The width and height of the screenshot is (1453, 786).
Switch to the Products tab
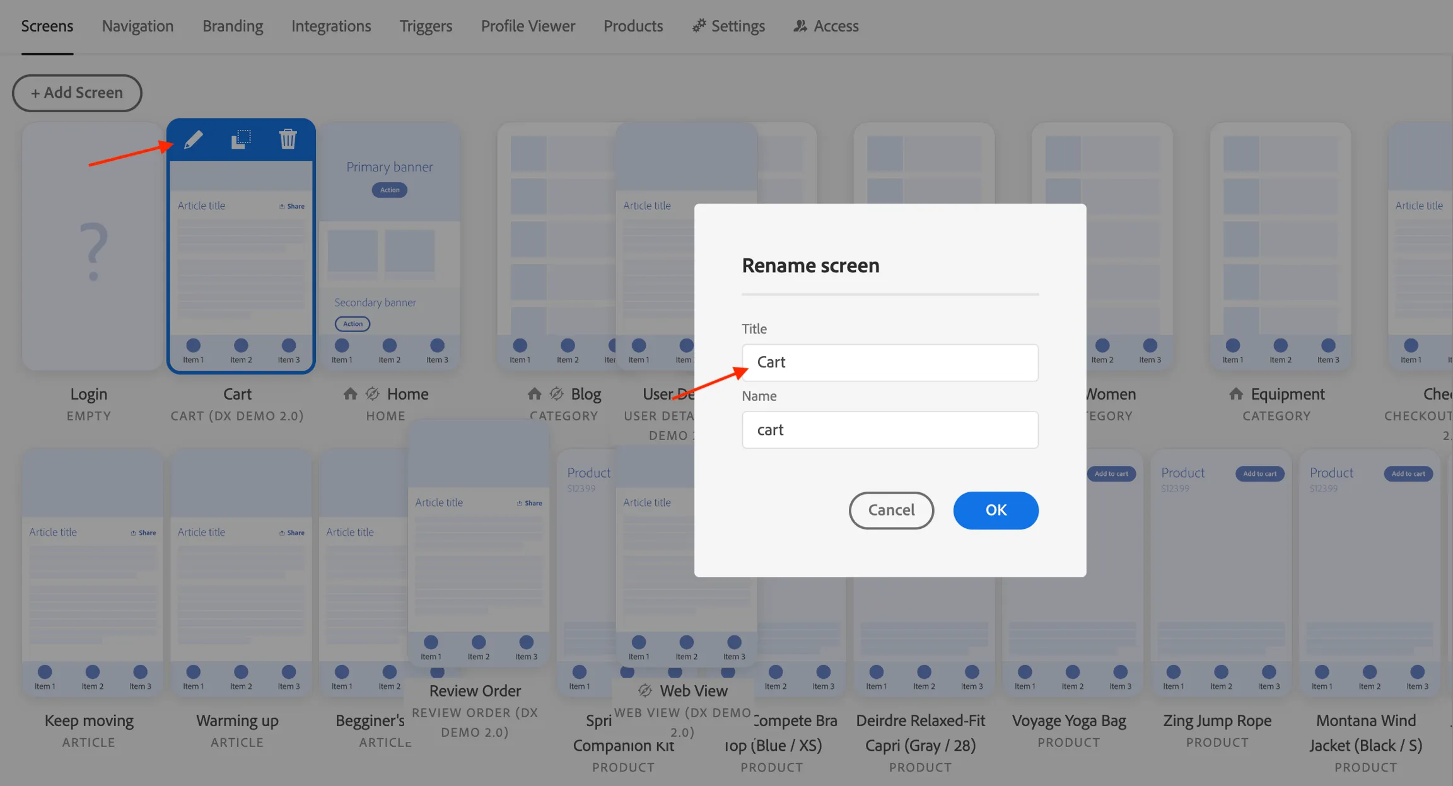click(x=633, y=26)
